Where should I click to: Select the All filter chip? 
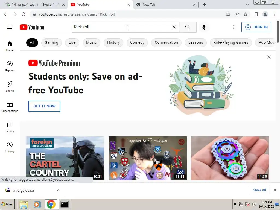coord(32,42)
